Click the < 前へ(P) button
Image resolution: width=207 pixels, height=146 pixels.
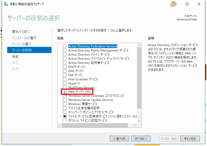[119, 139]
